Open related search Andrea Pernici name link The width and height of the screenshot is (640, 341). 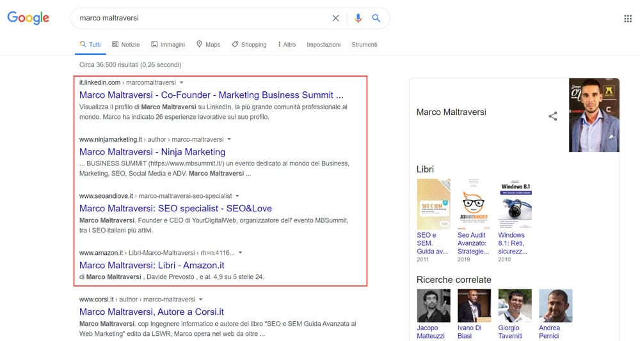coord(549,332)
